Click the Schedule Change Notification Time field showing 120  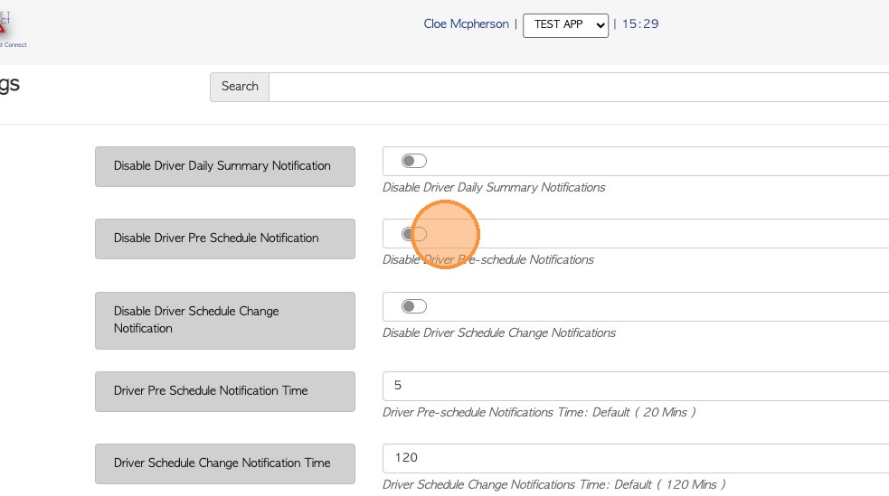point(633,458)
